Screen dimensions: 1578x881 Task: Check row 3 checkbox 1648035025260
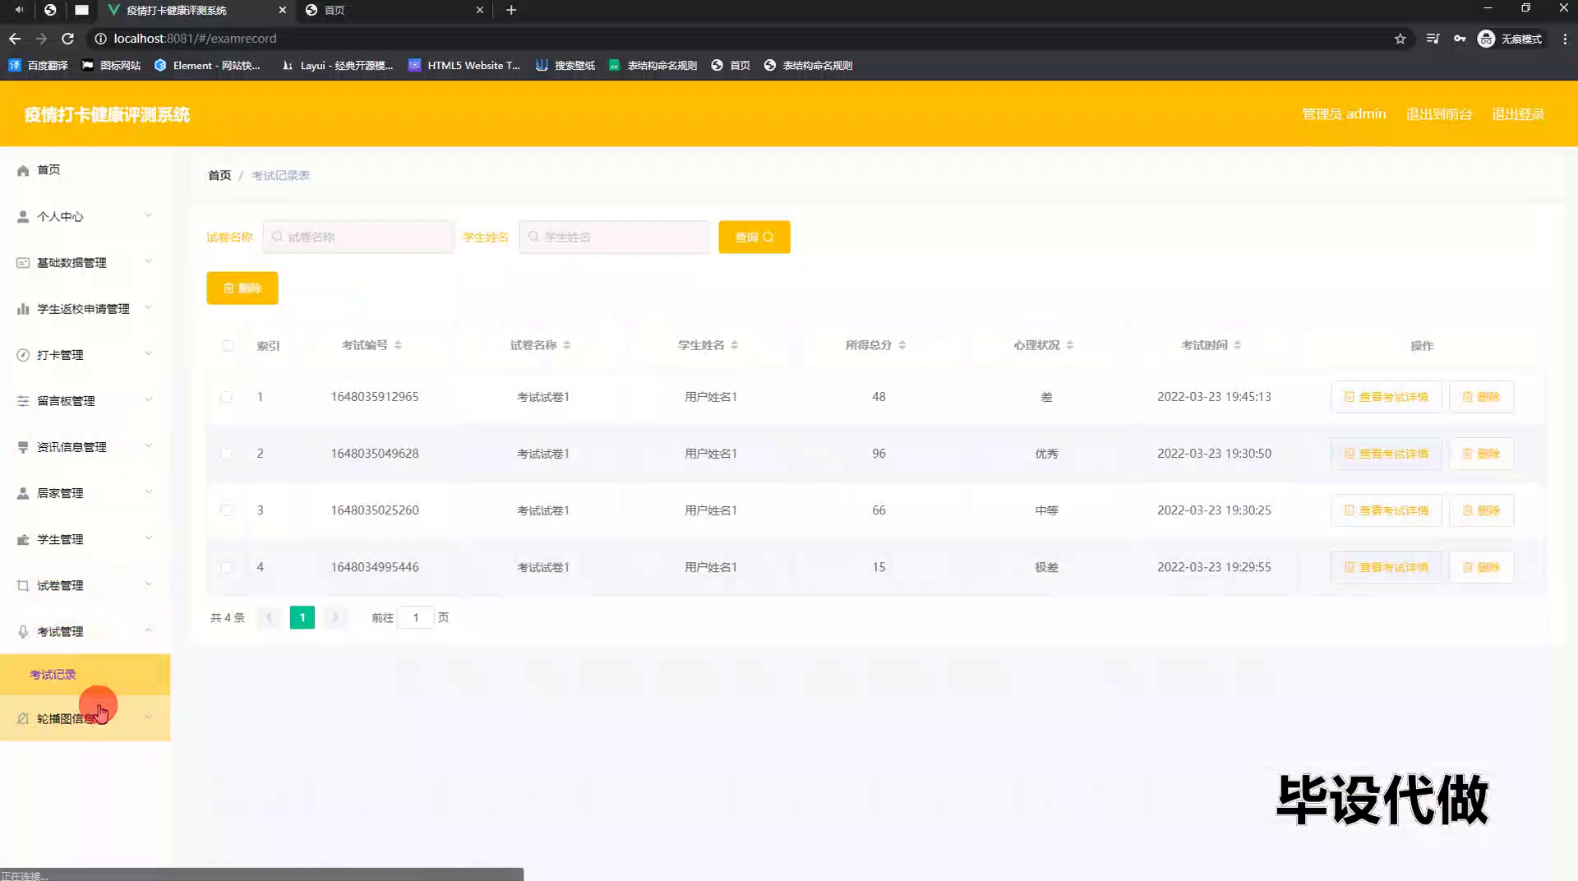click(x=226, y=510)
